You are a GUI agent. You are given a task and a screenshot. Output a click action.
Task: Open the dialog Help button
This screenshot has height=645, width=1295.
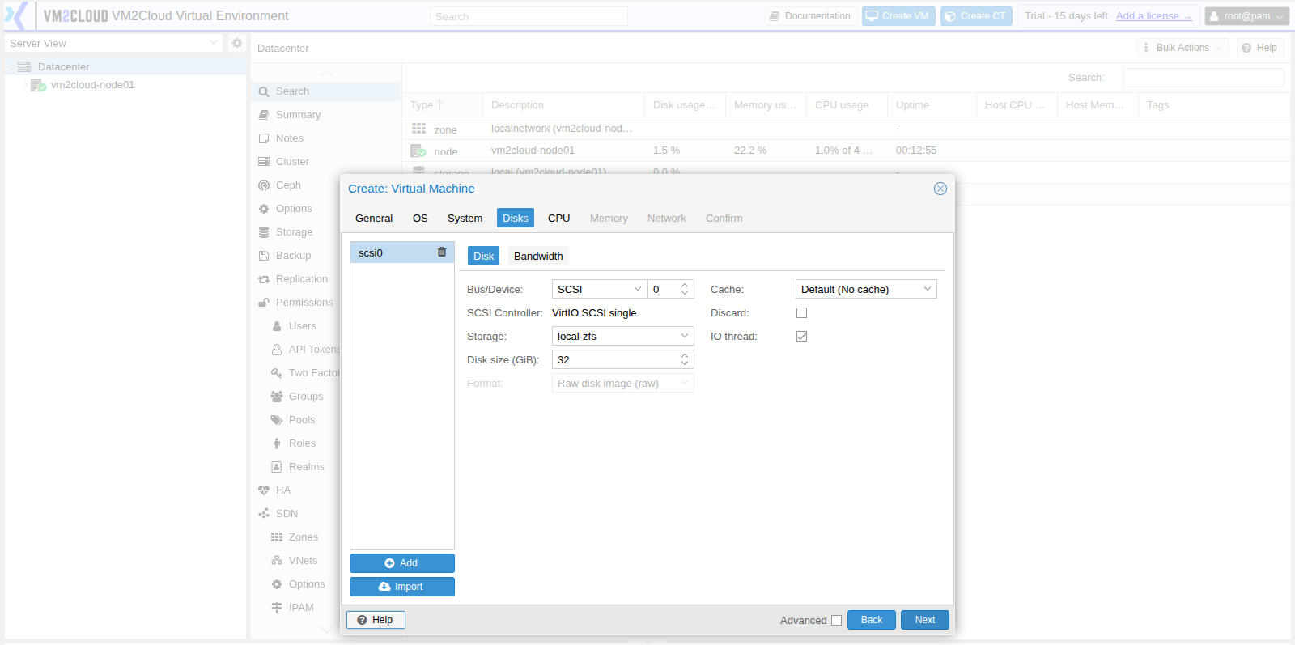tap(376, 620)
